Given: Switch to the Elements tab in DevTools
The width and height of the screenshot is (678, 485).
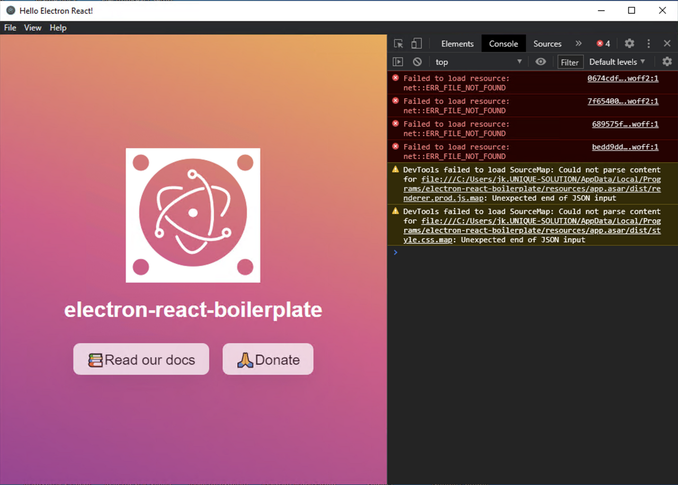Looking at the screenshot, I should click(457, 43).
